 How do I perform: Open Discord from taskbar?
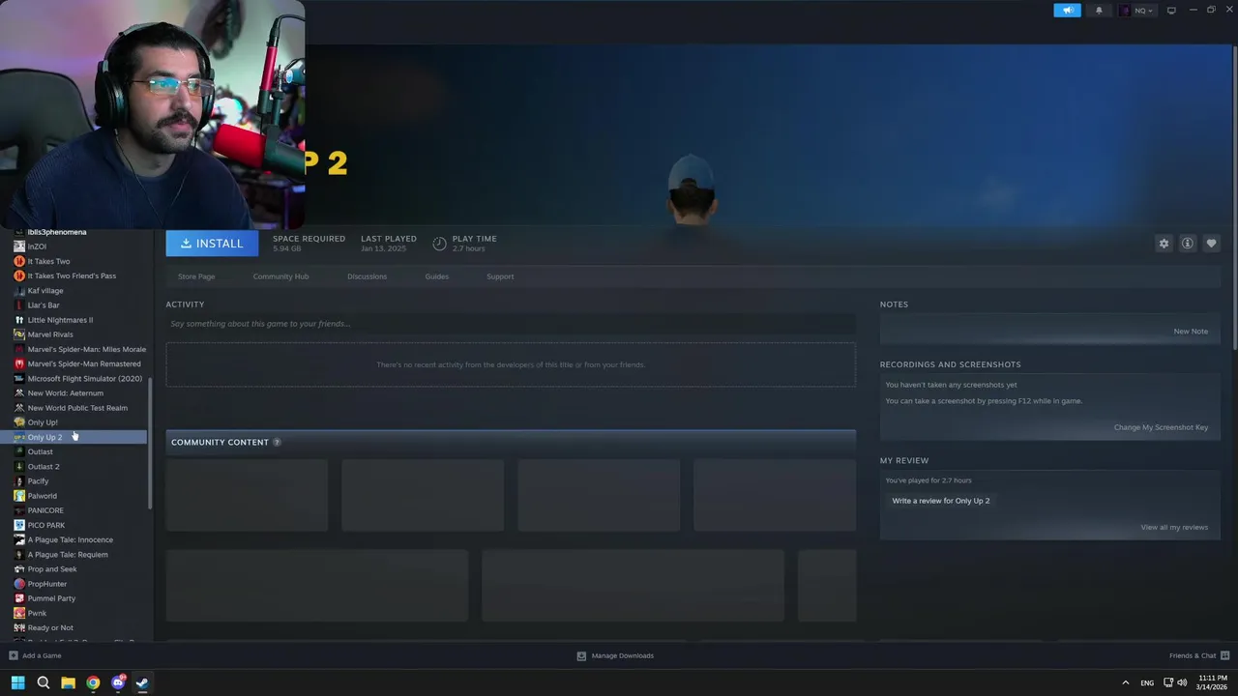118,682
